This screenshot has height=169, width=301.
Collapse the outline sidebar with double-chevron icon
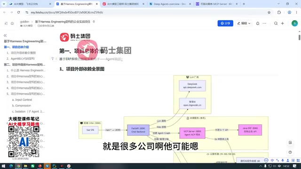[5, 36]
